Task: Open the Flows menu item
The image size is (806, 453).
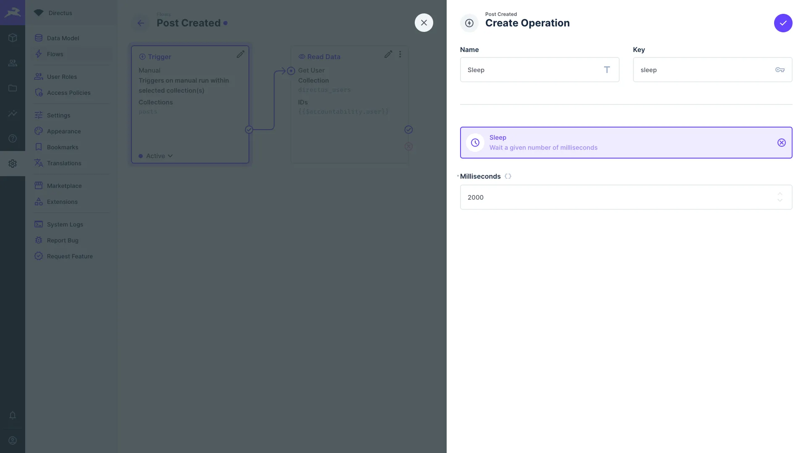Action: 55,54
